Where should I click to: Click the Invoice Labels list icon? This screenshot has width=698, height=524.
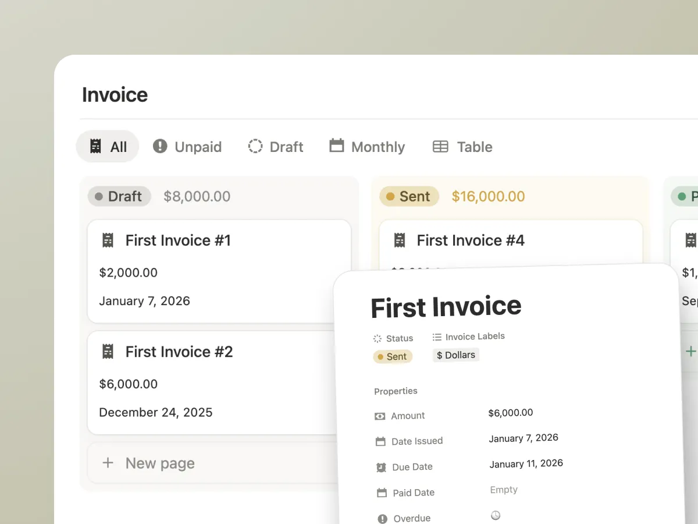pos(437,337)
